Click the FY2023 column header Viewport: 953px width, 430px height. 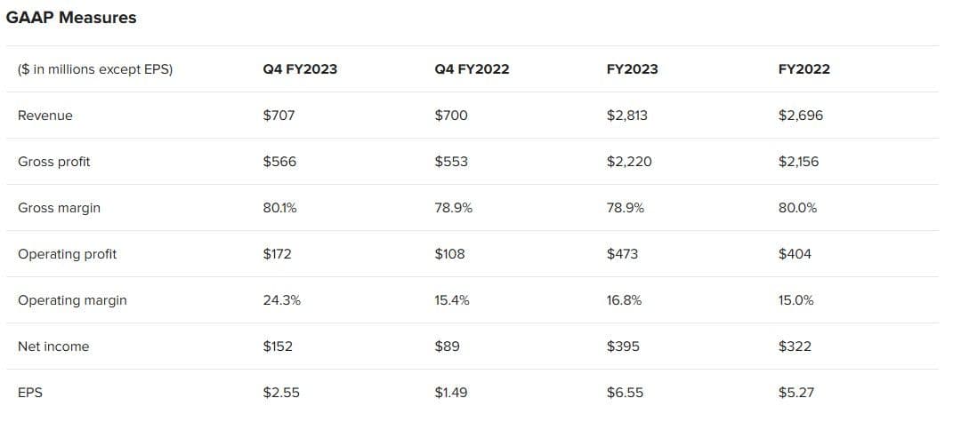tap(632, 69)
